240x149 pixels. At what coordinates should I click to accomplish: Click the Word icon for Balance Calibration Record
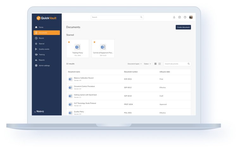(x=70, y=79)
